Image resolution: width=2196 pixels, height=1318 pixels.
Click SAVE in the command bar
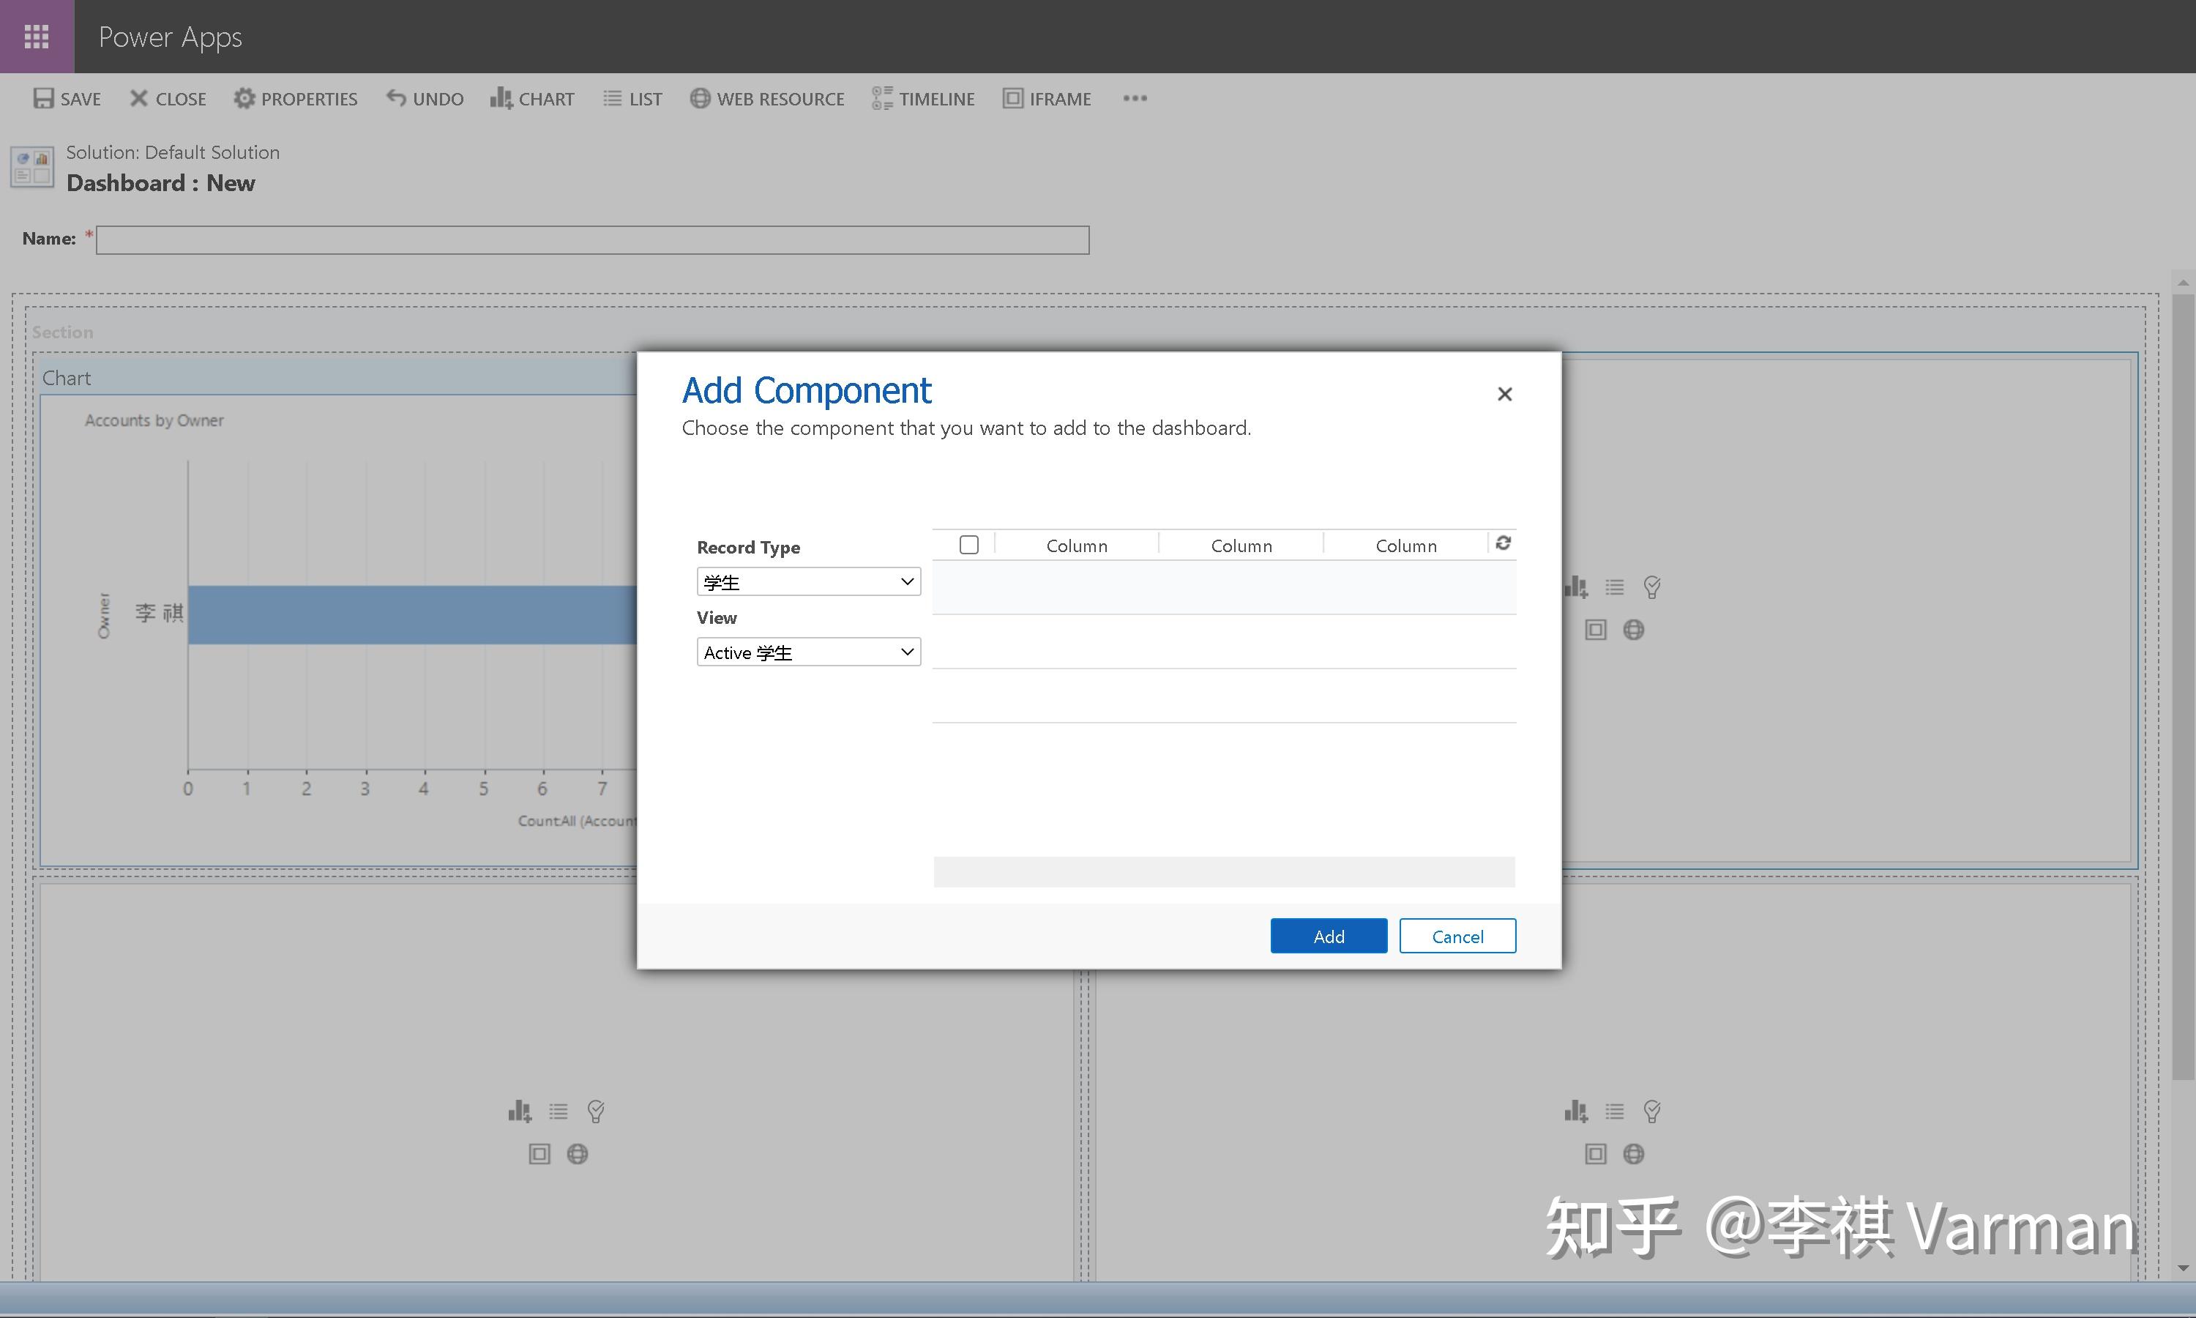[67, 99]
